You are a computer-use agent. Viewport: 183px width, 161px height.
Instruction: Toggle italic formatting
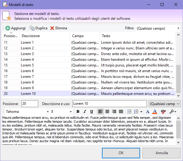(85, 112)
